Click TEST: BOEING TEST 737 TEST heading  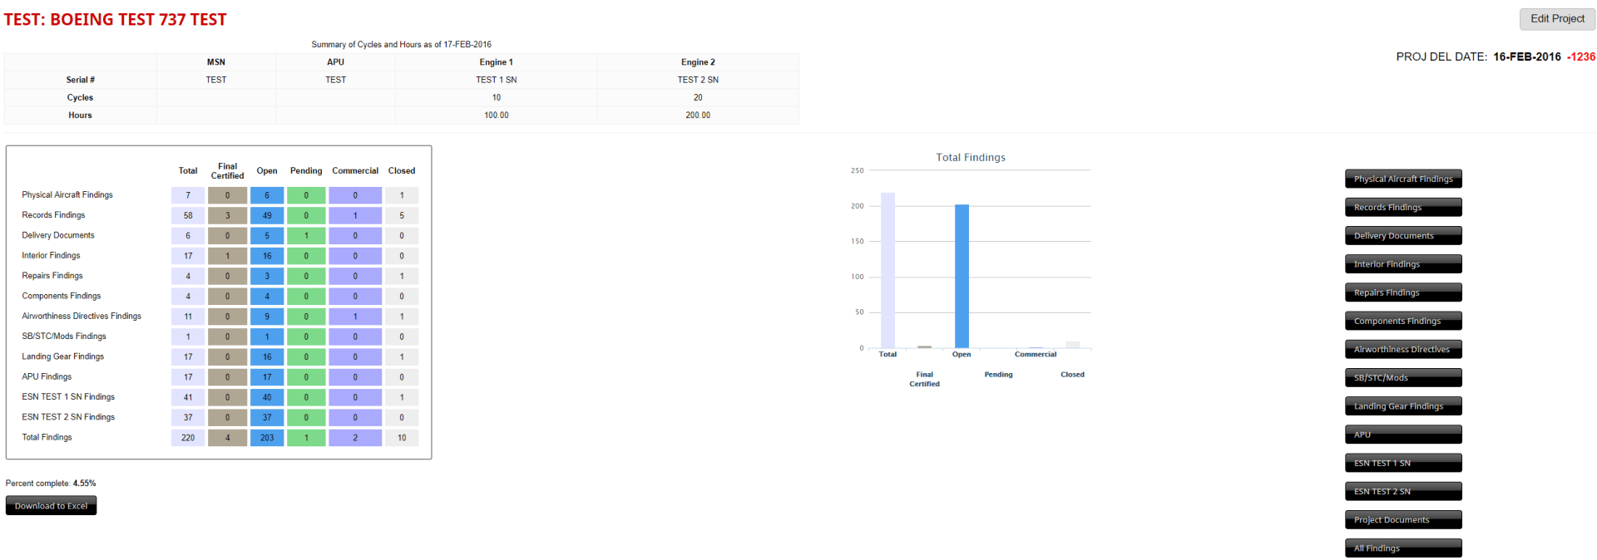(x=115, y=19)
